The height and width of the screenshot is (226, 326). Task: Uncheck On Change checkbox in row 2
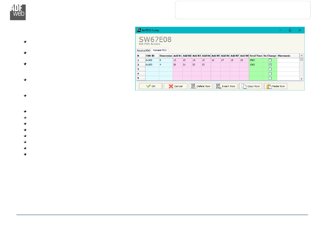(270, 64)
